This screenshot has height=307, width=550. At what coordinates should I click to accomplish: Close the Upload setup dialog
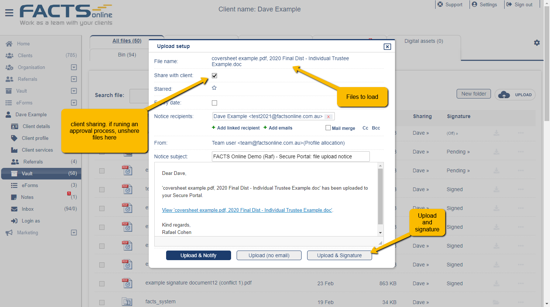pos(387,46)
